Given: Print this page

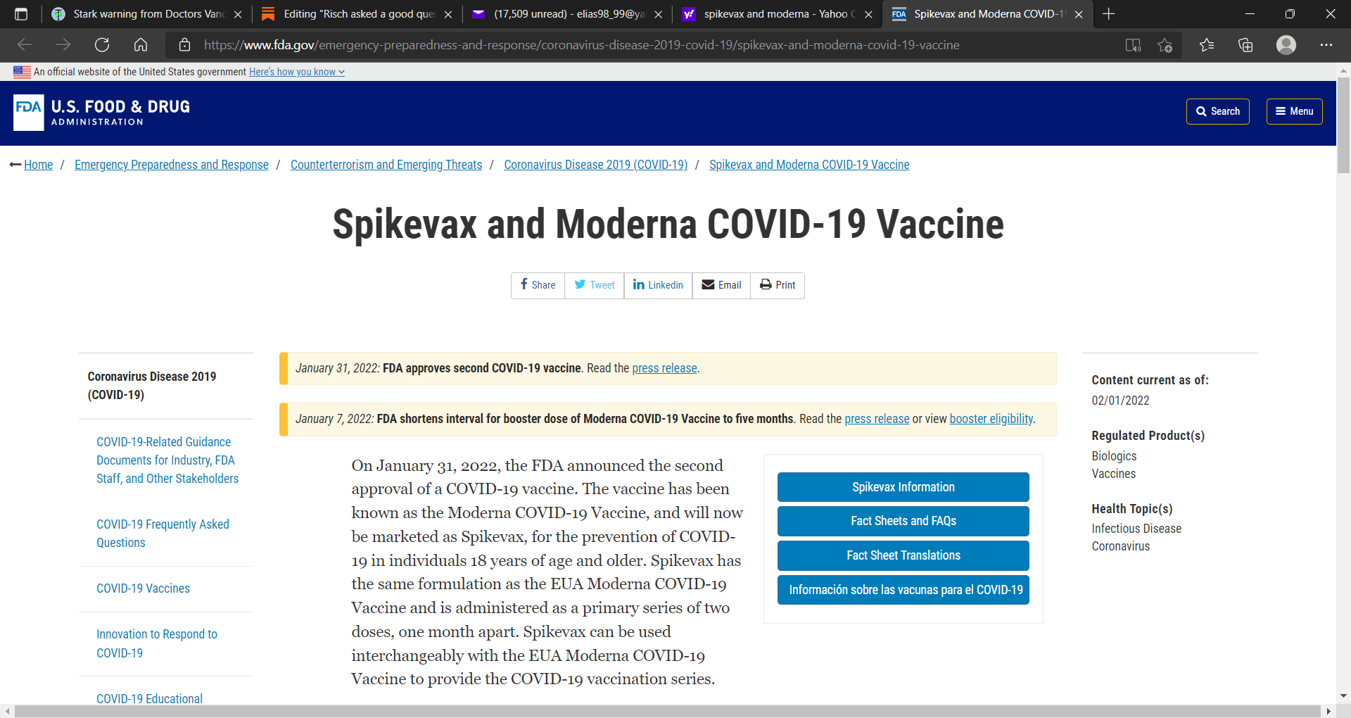Looking at the screenshot, I should click(778, 285).
